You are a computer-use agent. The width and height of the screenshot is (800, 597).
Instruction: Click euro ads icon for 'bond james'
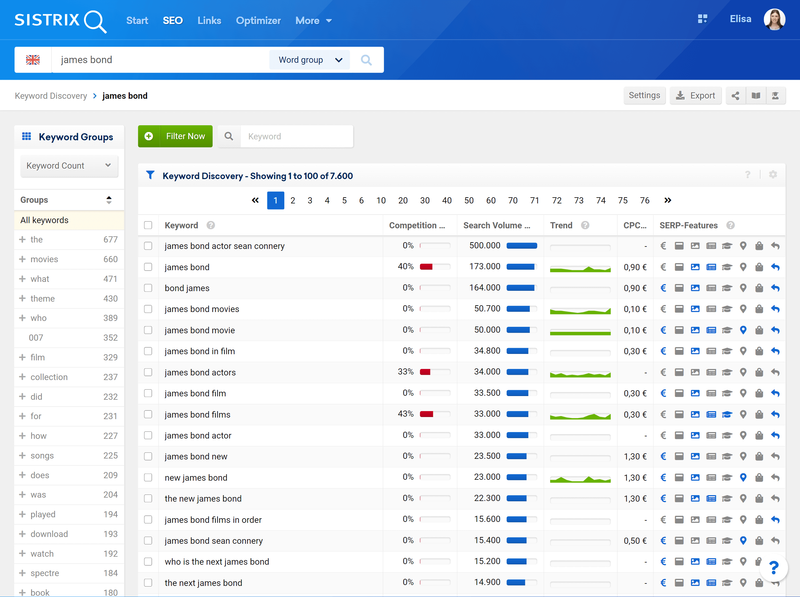pos(663,288)
